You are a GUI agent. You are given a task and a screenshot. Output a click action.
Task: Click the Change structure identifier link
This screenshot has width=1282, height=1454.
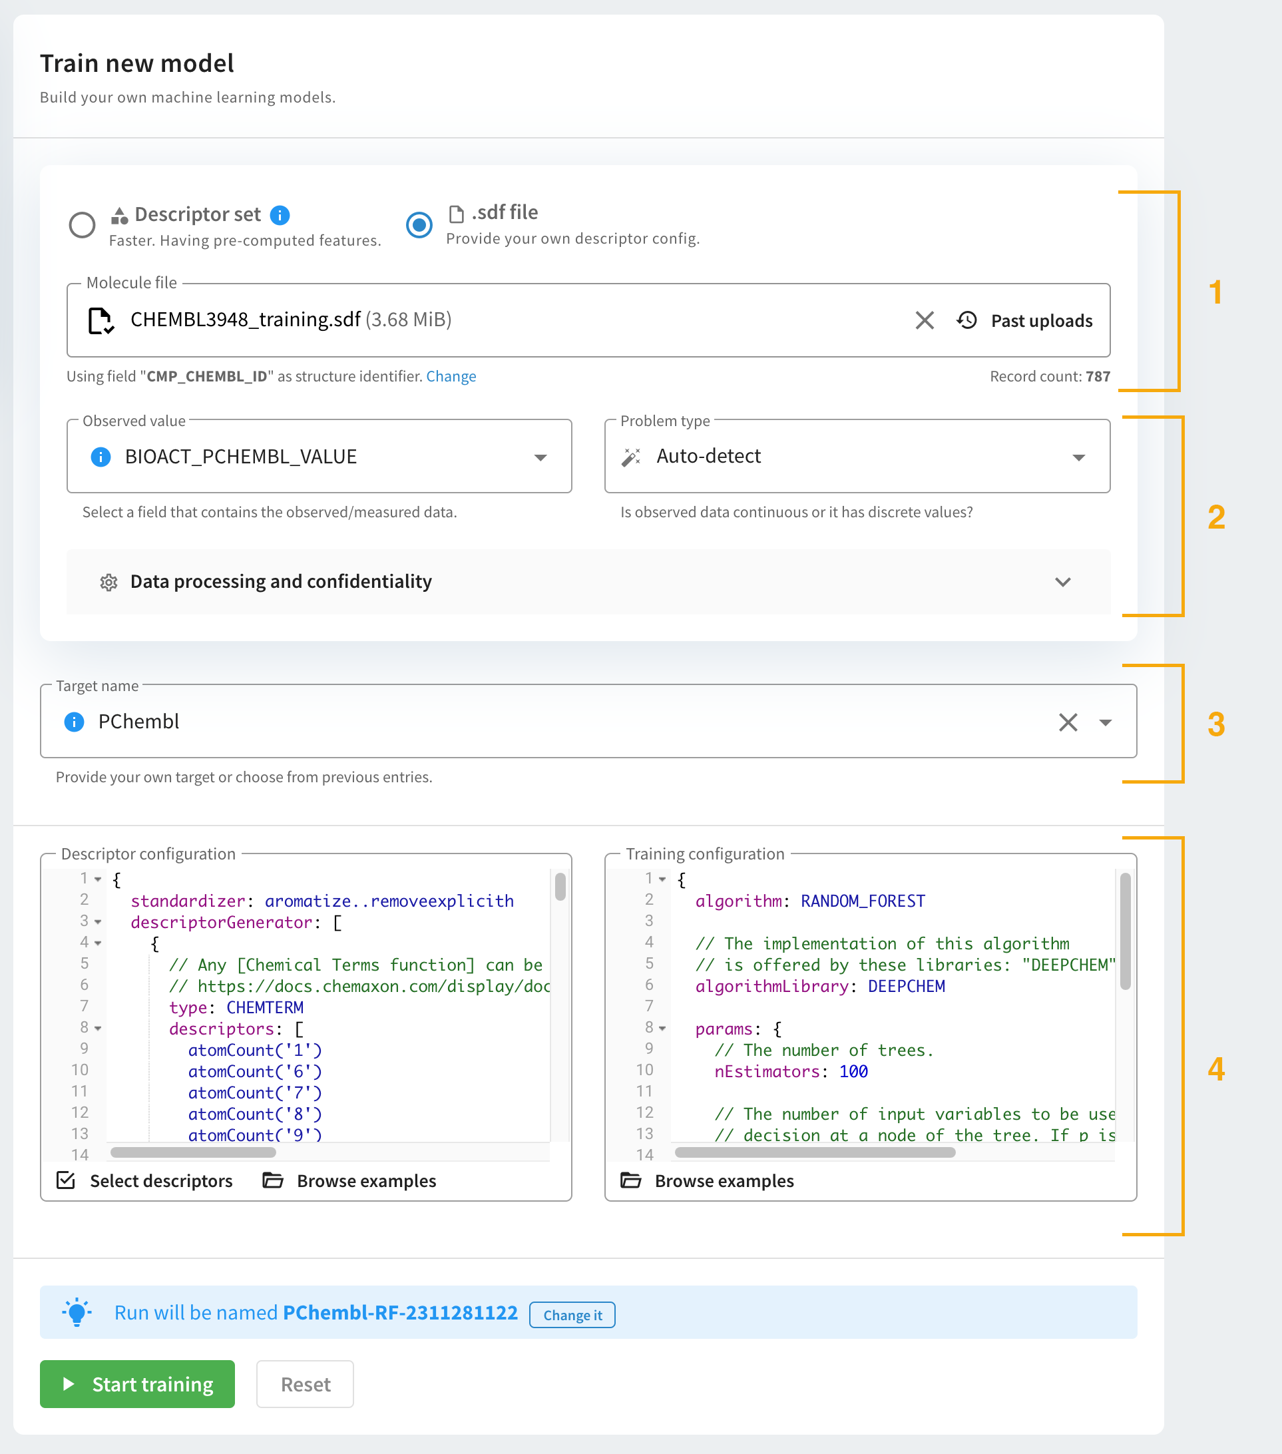click(x=451, y=376)
